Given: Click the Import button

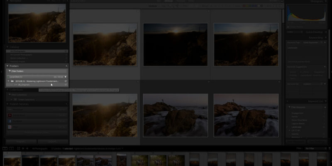Looking at the screenshot, I should 21,142.
